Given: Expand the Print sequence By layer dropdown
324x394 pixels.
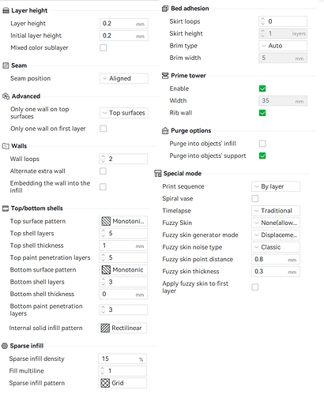Looking at the screenshot, I should (276, 186).
